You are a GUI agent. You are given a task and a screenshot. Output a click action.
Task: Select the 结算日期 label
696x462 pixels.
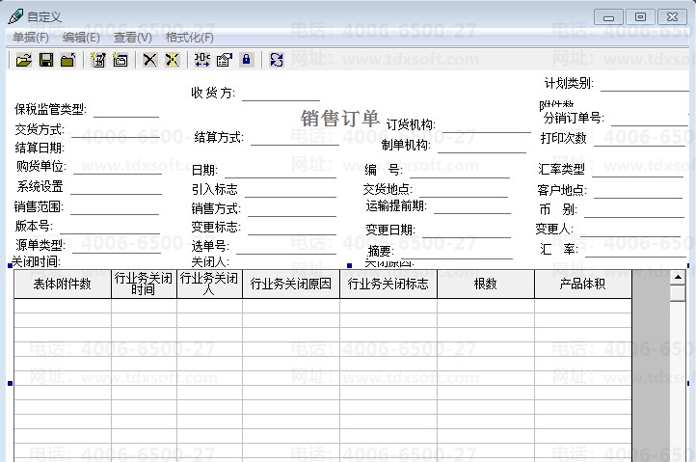[x=40, y=148]
